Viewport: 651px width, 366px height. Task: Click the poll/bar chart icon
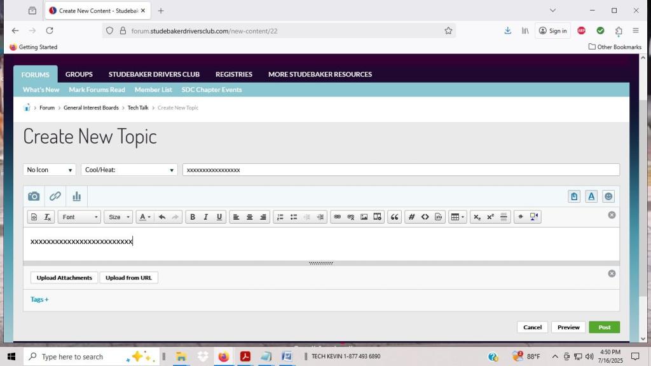[77, 196]
